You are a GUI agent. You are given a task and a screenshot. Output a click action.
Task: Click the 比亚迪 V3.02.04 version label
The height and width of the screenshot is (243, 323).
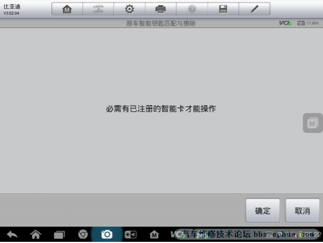12,9
